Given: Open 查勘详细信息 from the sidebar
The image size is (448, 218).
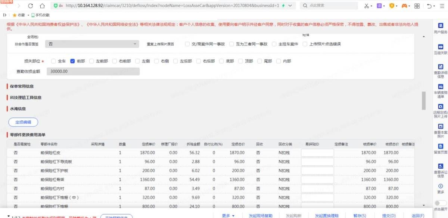Looking at the screenshot, I should click(441, 67).
